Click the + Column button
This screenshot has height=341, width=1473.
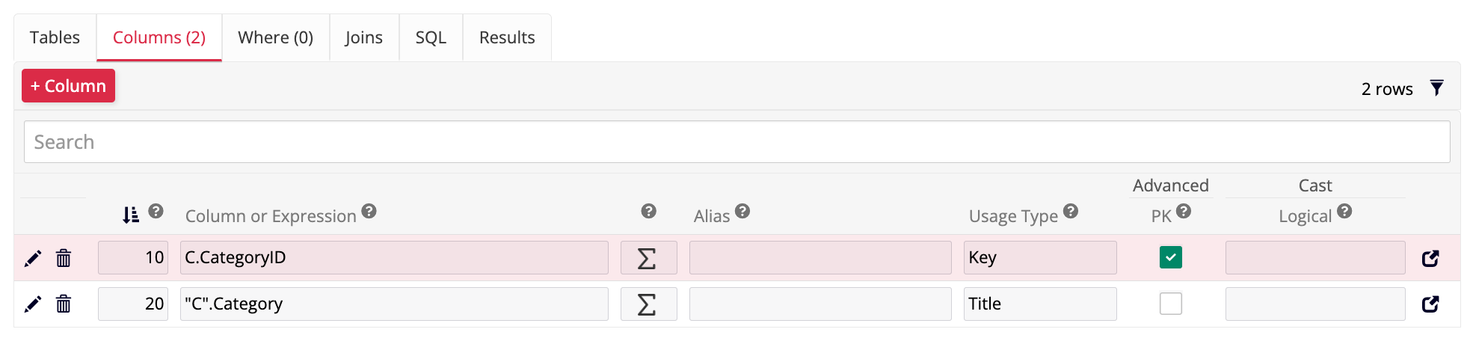click(68, 86)
